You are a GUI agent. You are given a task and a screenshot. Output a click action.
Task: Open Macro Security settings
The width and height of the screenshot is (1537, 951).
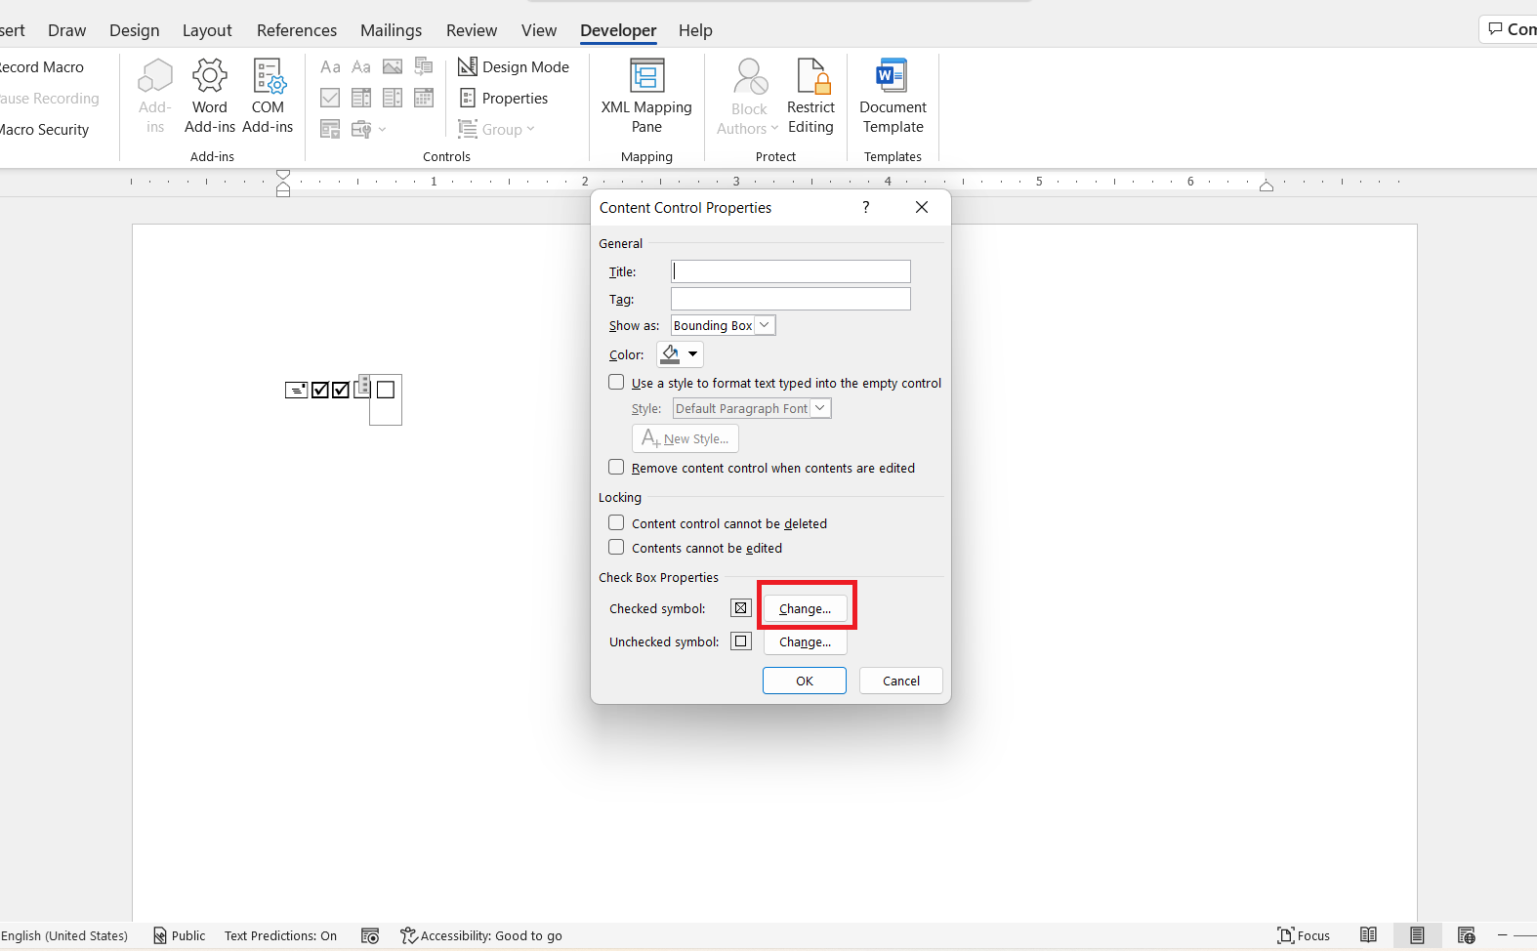(x=44, y=129)
